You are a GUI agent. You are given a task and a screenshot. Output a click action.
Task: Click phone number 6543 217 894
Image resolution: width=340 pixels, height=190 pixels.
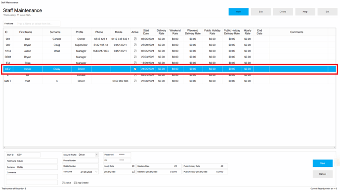tap(101, 51)
